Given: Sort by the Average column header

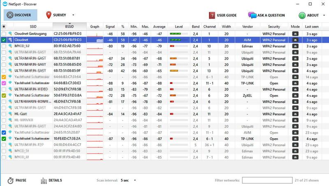Looking at the screenshot, I should (x=159, y=26).
